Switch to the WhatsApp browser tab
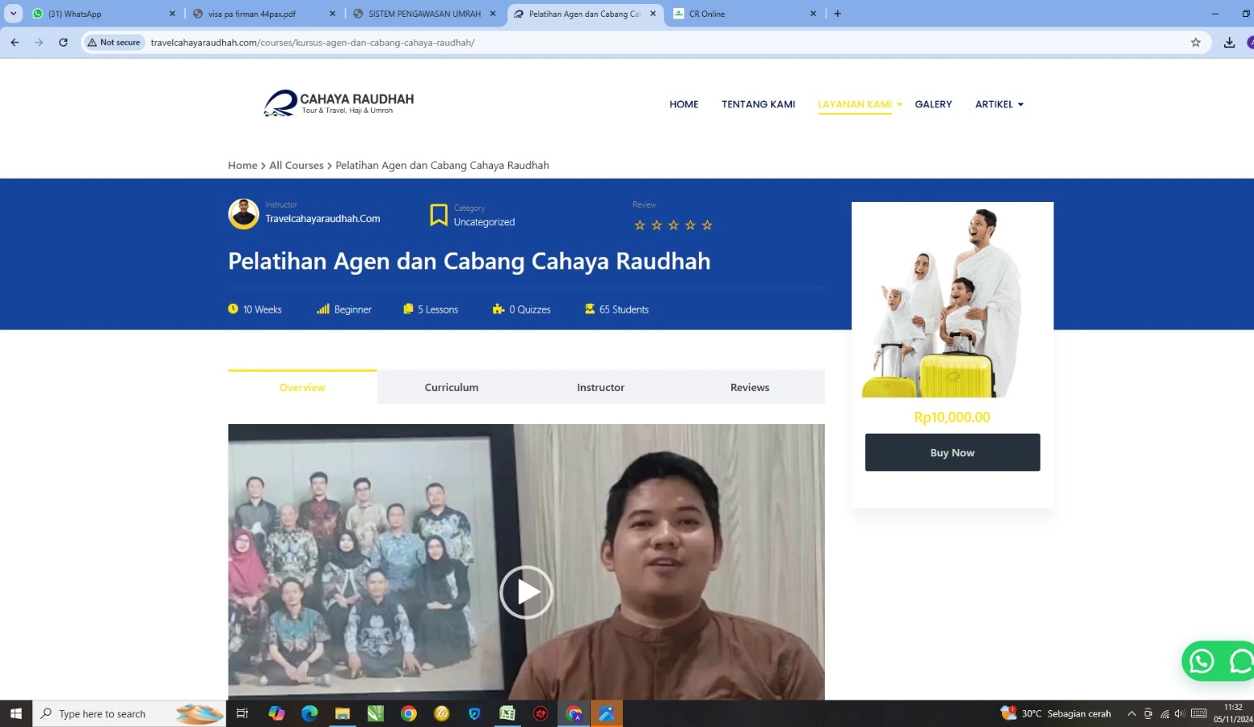1254x727 pixels. (x=103, y=14)
